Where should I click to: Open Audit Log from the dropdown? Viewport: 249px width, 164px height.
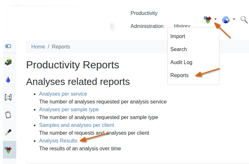[x=181, y=62]
